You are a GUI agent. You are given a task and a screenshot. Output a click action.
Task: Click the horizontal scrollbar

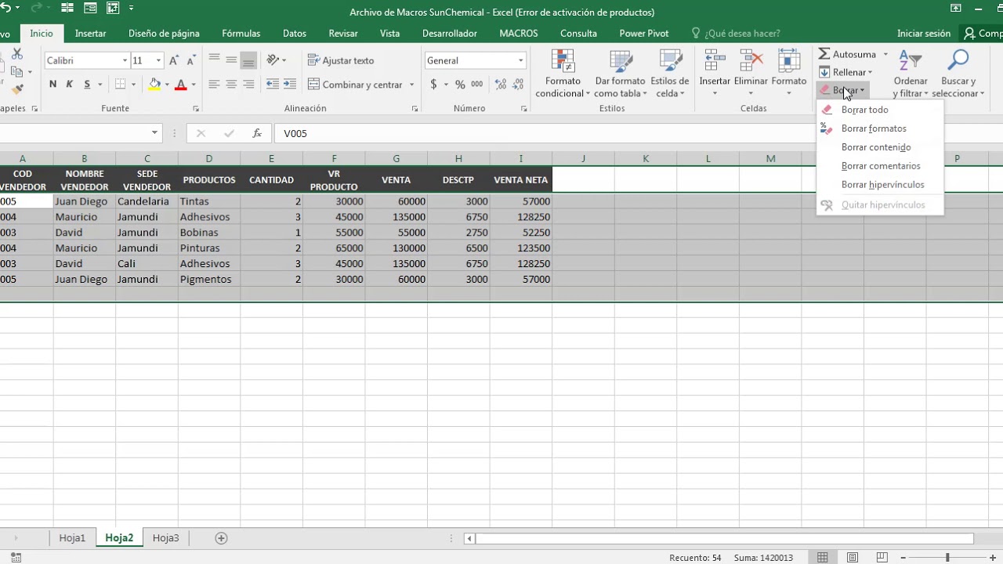pyautogui.click(x=724, y=538)
